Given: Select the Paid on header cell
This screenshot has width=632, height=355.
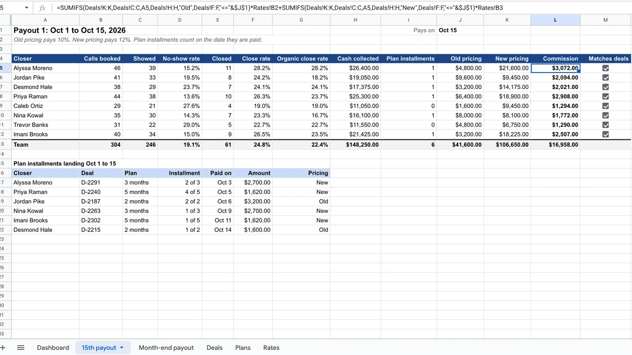Looking at the screenshot, I should coord(218,173).
